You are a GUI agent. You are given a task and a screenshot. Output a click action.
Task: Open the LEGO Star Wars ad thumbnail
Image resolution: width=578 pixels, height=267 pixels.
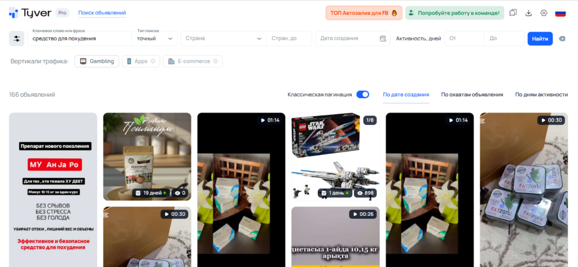click(335, 157)
